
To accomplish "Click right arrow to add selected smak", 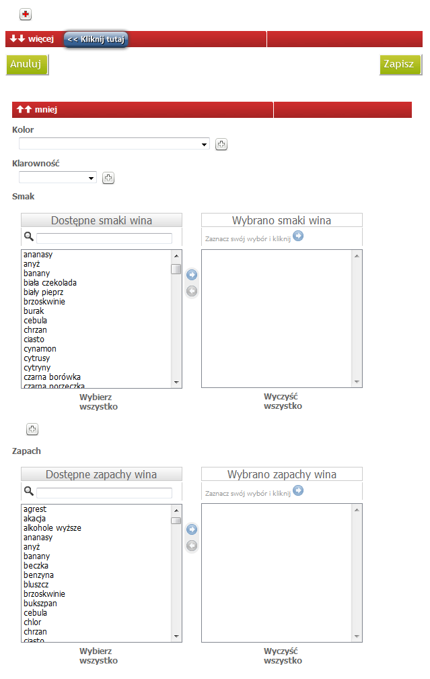I will point(192,275).
